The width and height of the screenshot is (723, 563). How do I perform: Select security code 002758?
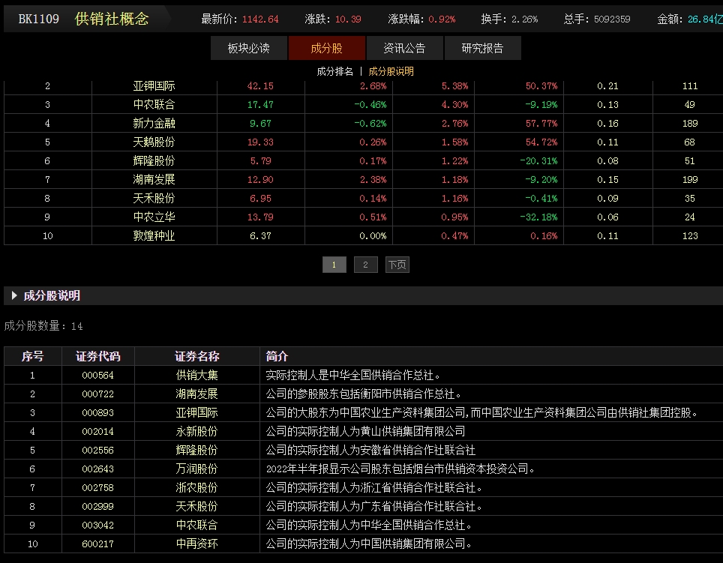point(97,487)
